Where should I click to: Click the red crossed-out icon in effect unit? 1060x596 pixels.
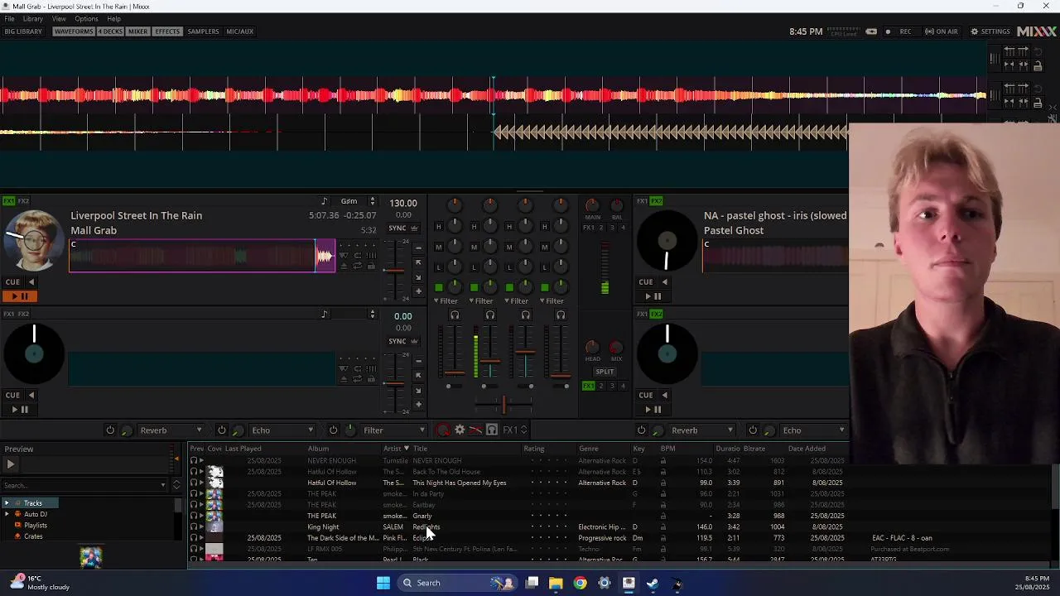coord(475,430)
